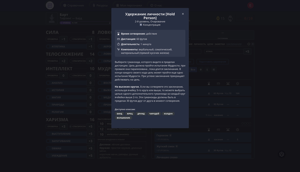Select the Жрец class tag
Viewport: 300px width, 172px height.
coord(130,114)
